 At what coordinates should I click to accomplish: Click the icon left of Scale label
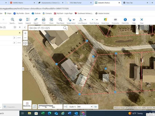66,107
